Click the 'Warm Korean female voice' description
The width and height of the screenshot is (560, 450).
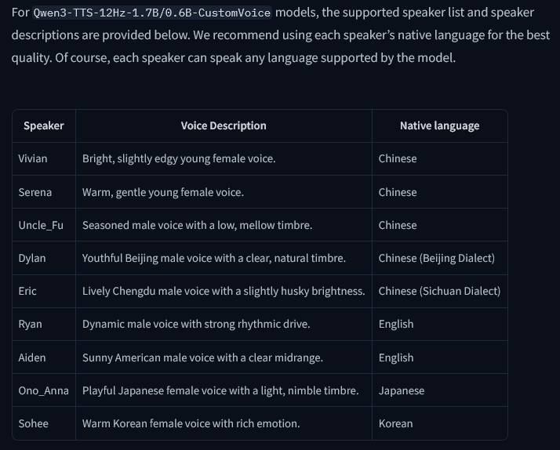[x=191, y=423]
